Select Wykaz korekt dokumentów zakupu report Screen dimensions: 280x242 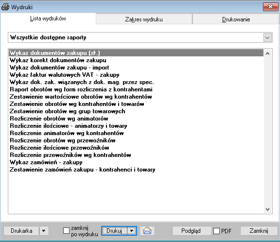tap(58, 60)
